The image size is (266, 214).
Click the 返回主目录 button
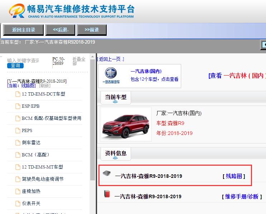23,30
